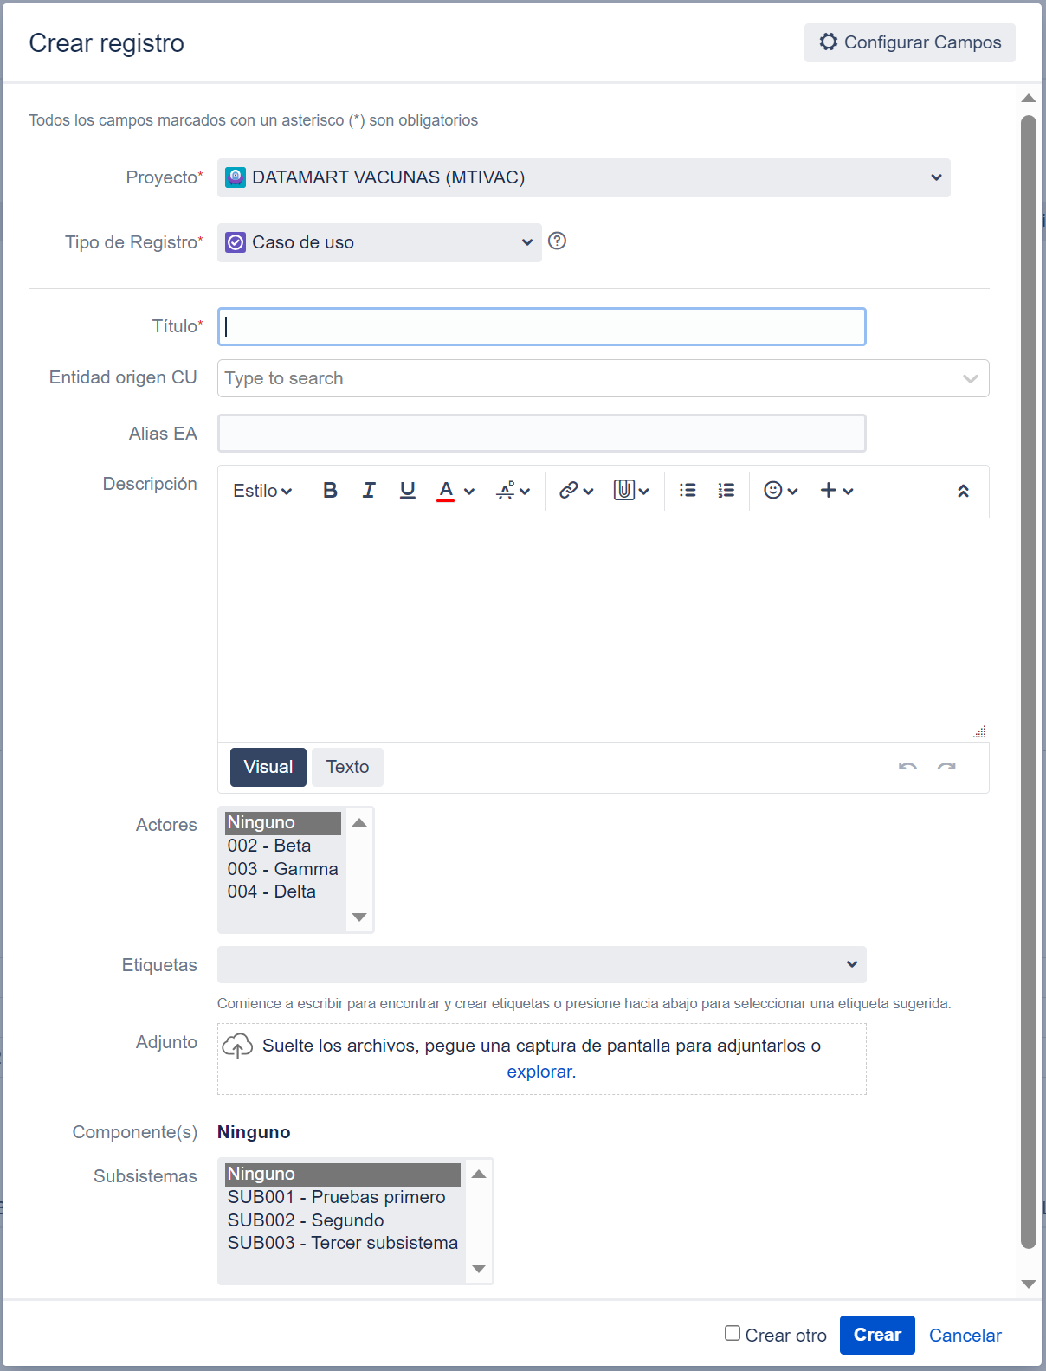The height and width of the screenshot is (1371, 1046).
Task: Open the text color picker
Action: [455, 491]
